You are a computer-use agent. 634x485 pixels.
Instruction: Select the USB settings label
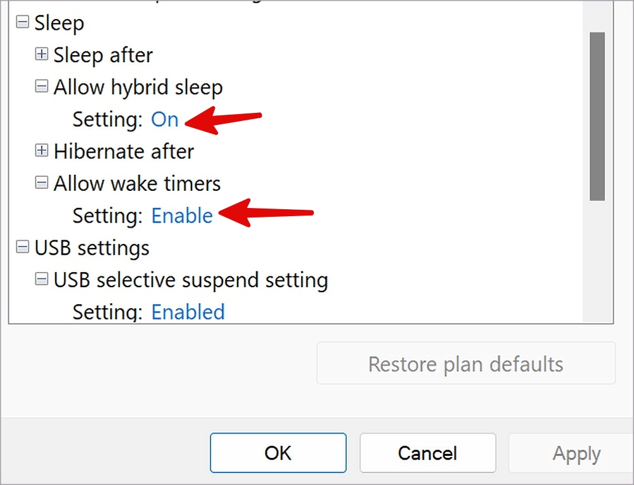click(92, 248)
